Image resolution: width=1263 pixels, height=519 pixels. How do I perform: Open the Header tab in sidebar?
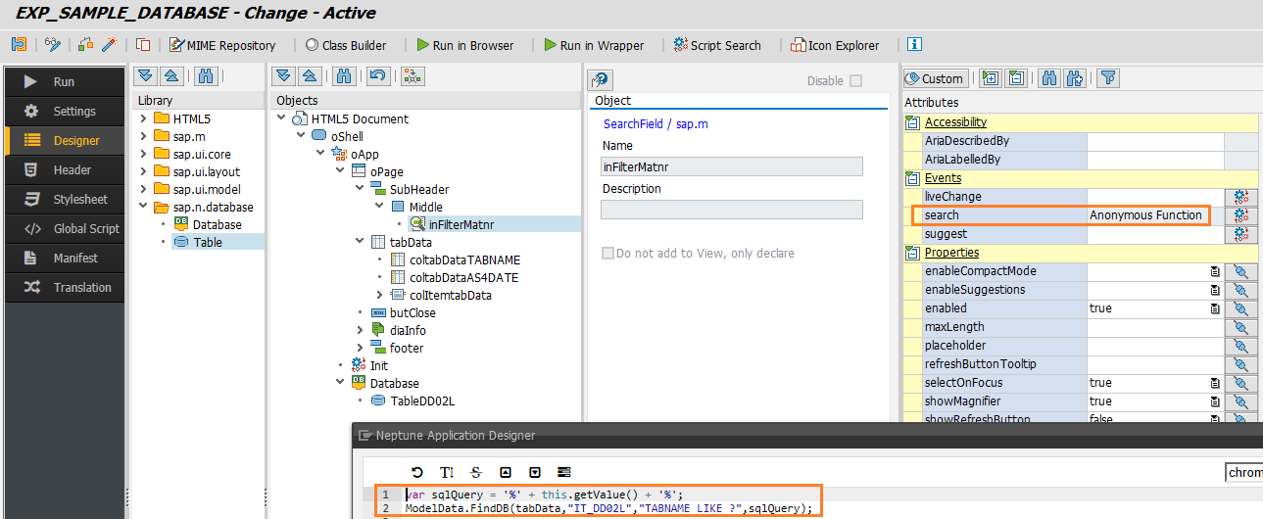coord(65,170)
